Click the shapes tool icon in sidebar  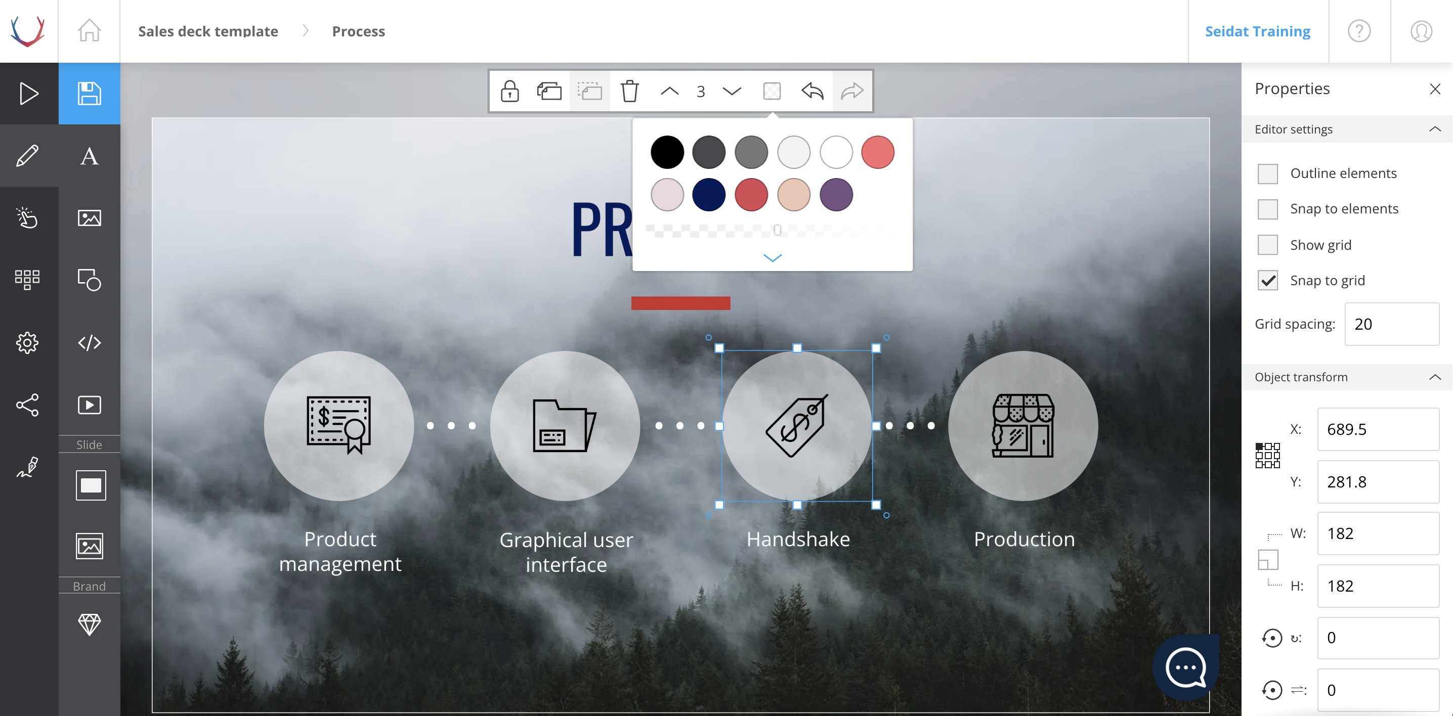click(89, 280)
